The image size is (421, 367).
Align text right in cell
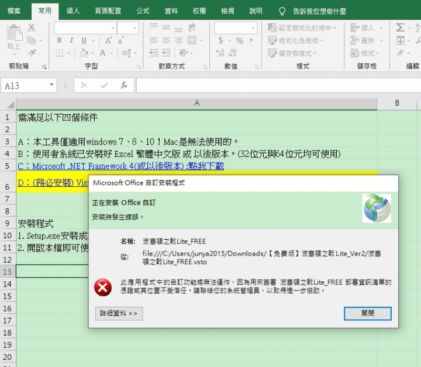pyautogui.click(x=178, y=40)
